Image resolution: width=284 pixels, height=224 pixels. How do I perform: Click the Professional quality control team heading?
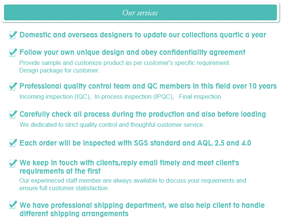(x=148, y=86)
